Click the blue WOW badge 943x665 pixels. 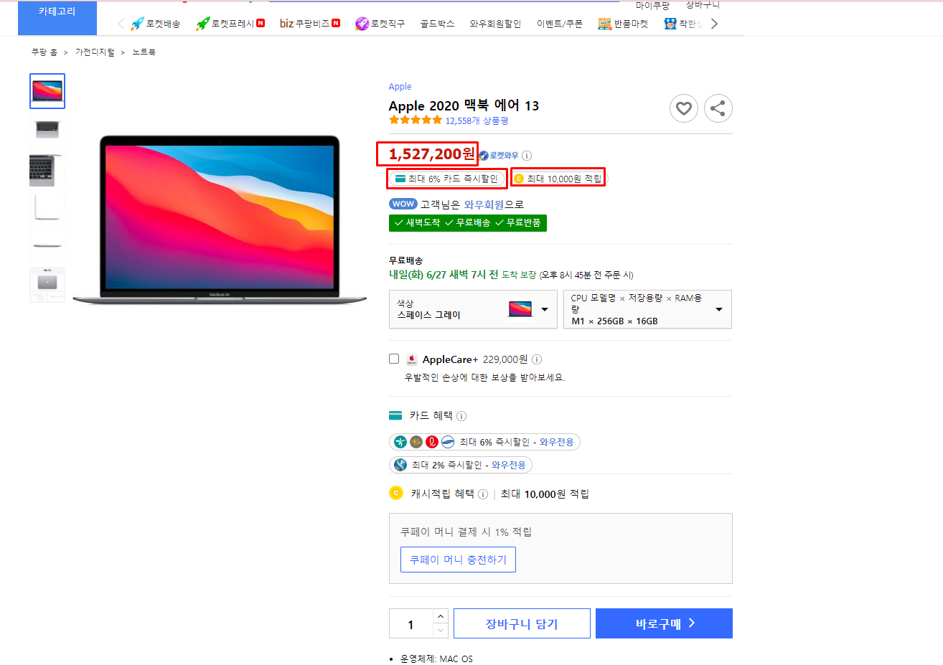[x=403, y=204]
